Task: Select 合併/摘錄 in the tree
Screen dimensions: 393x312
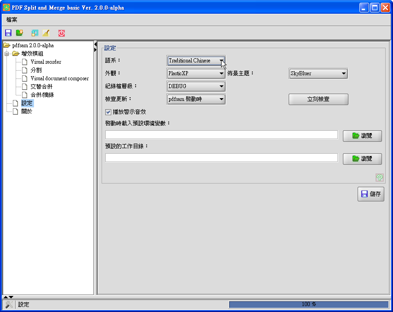Action: point(42,95)
